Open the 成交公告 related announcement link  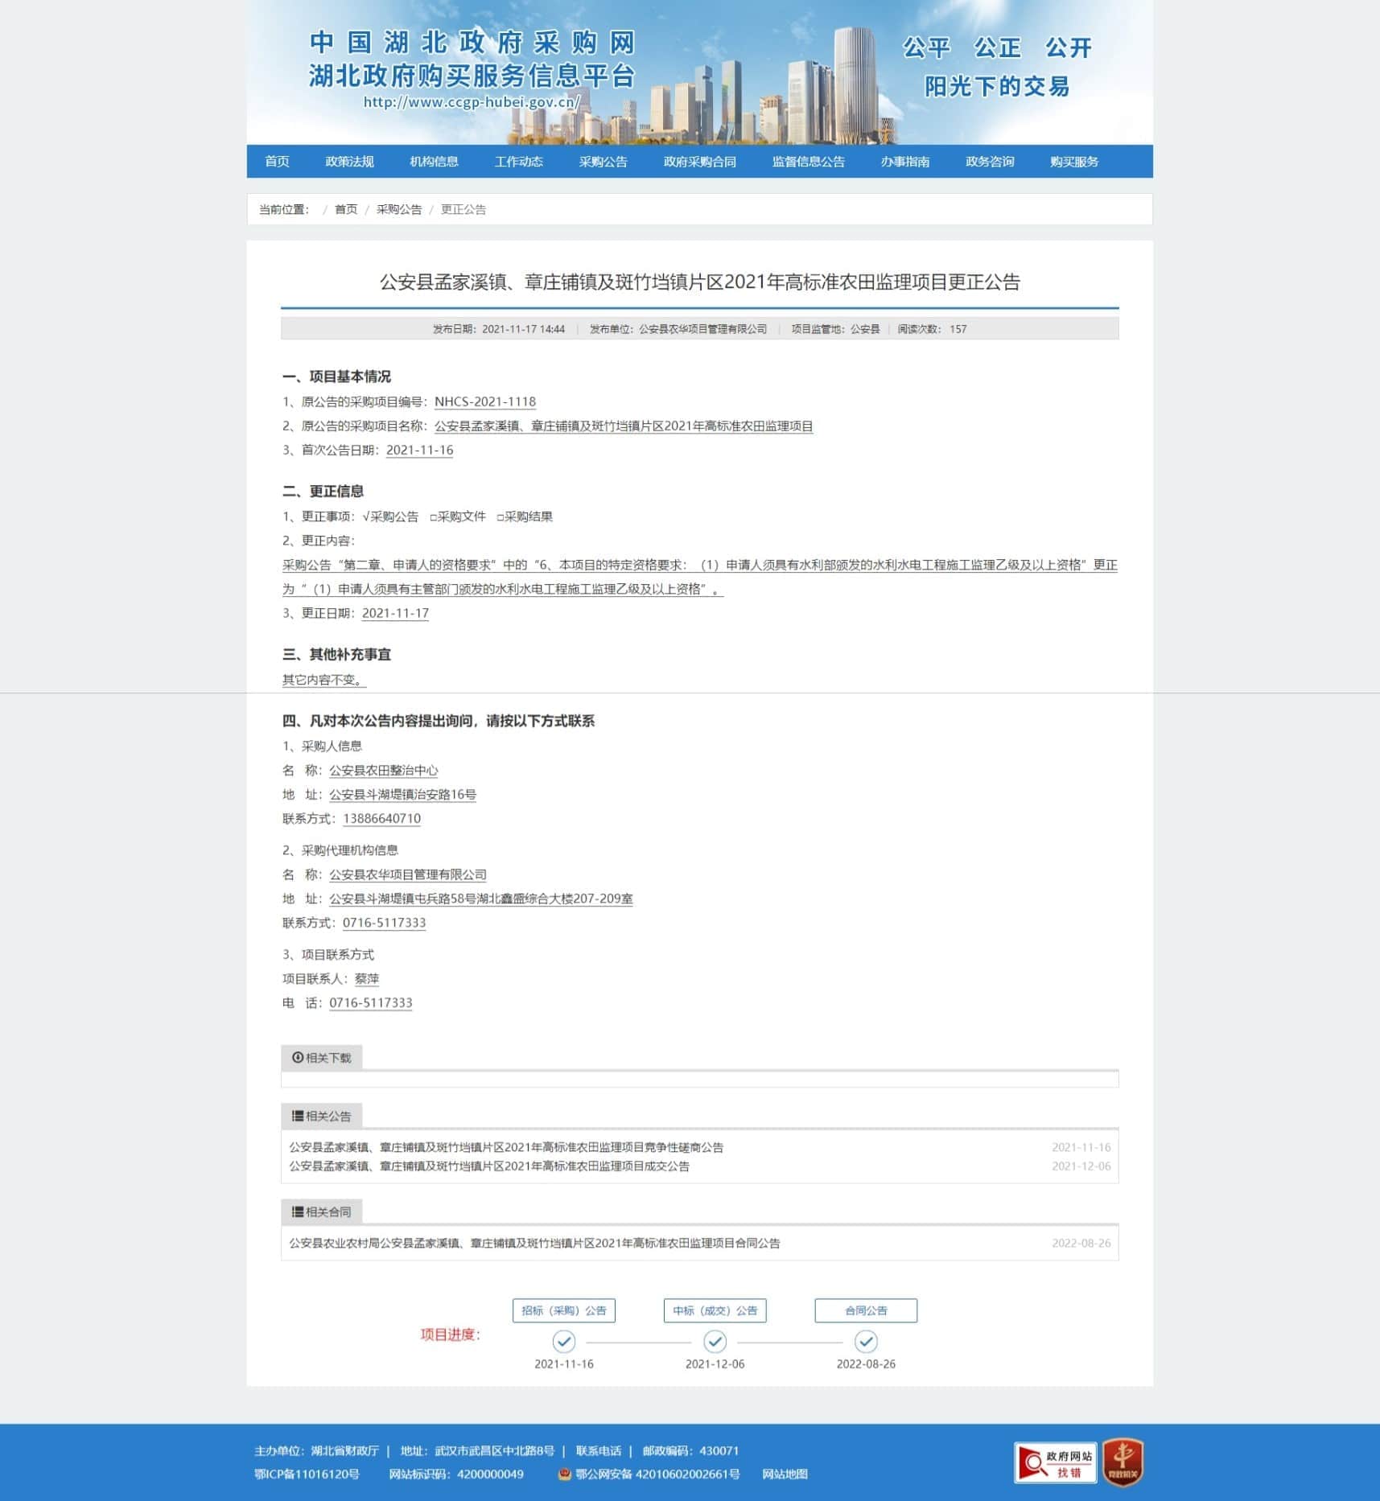tap(489, 1166)
